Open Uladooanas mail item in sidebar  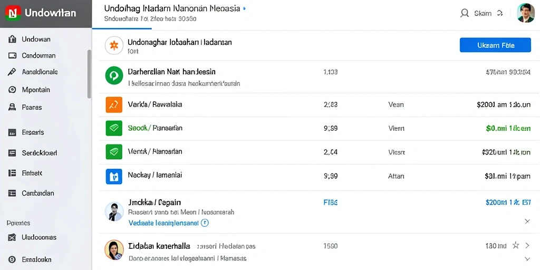tap(39, 237)
